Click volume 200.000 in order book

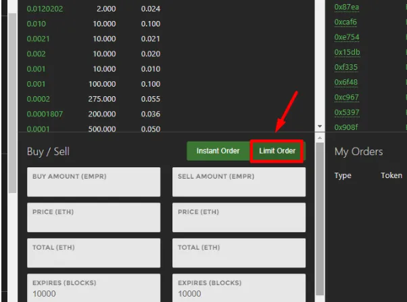[102, 114]
